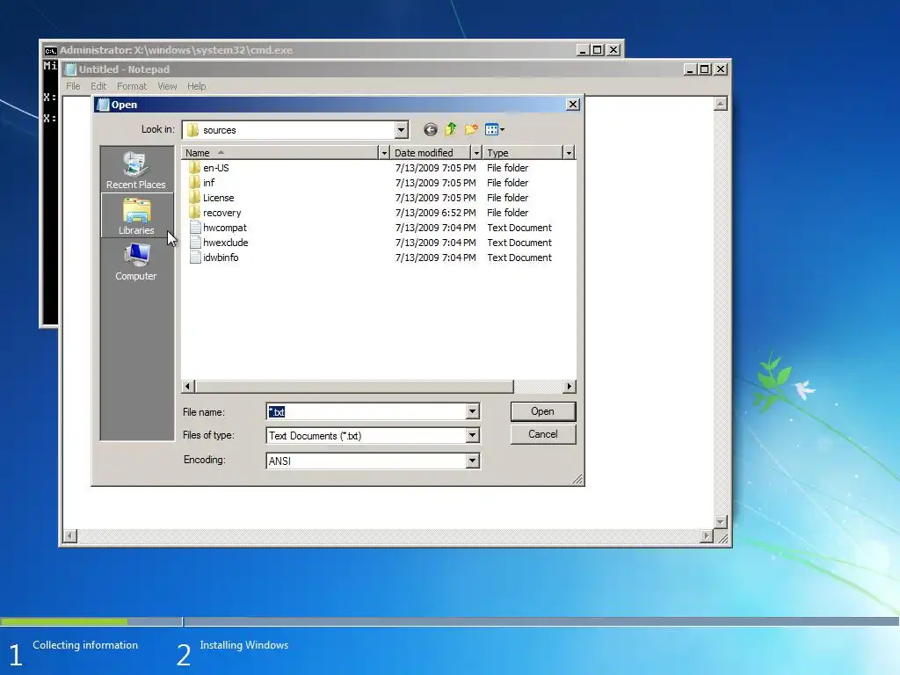Open the Type column filter arrow

pyautogui.click(x=569, y=153)
